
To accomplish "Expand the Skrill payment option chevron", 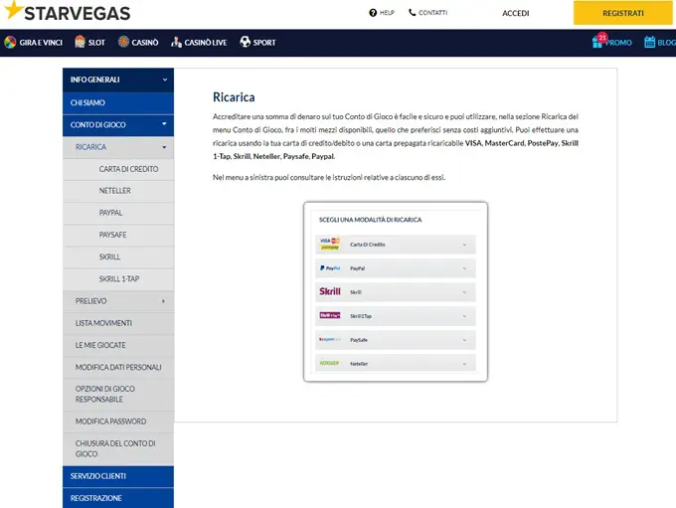I will click(x=464, y=292).
